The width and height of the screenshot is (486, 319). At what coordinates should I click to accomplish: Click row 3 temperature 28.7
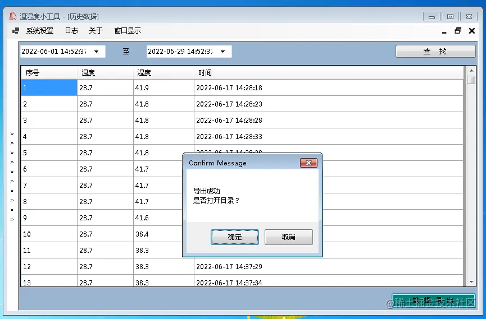[86, 121]
